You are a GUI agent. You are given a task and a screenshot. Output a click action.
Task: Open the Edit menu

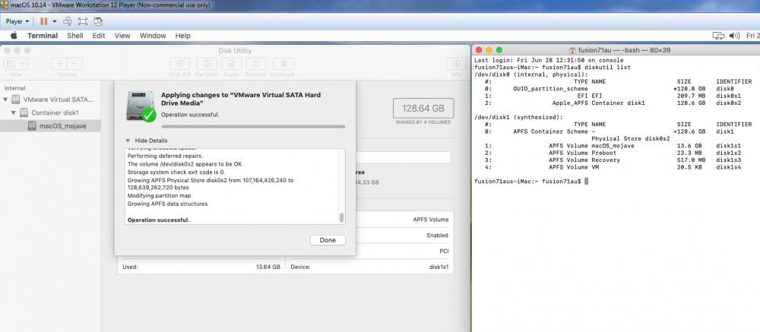tap(99, 36)
